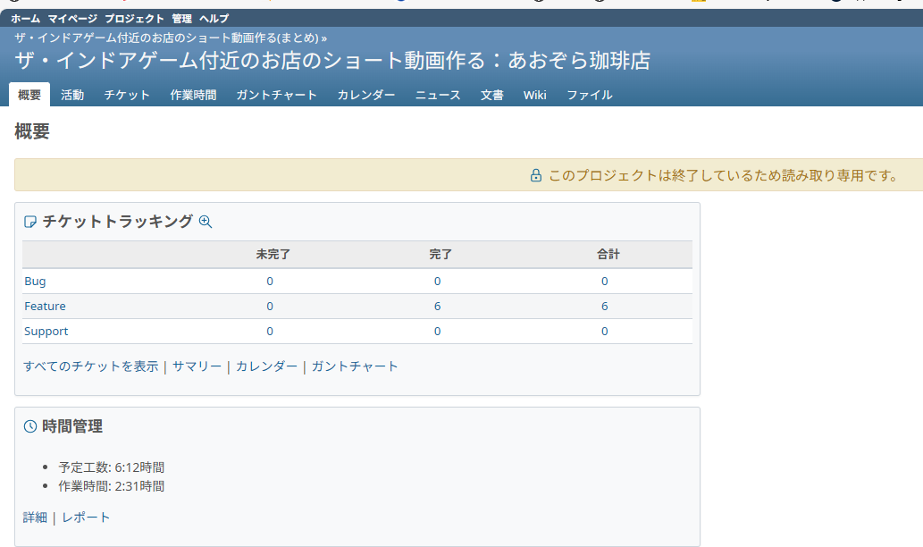The width and height of the screenshot is (923, 547).
Task: Open 管理 in top menu
Action: tap(182, 19)
